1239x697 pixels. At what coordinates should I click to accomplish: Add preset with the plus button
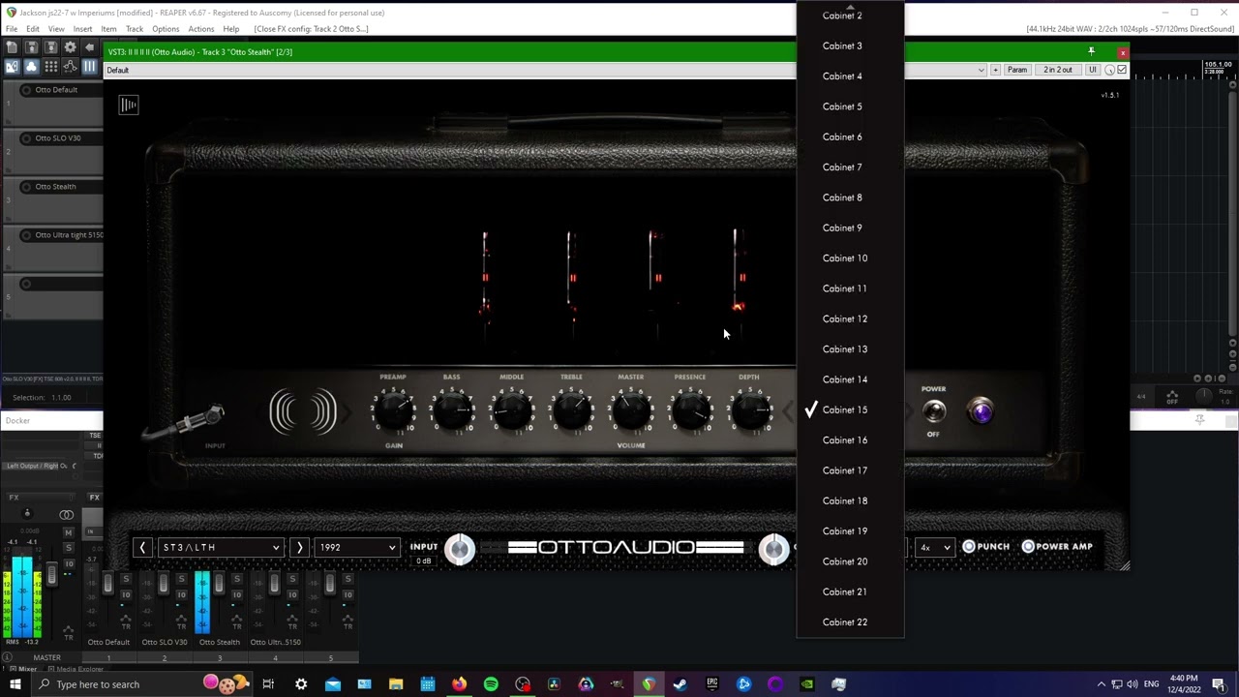(x=995, y=70)
